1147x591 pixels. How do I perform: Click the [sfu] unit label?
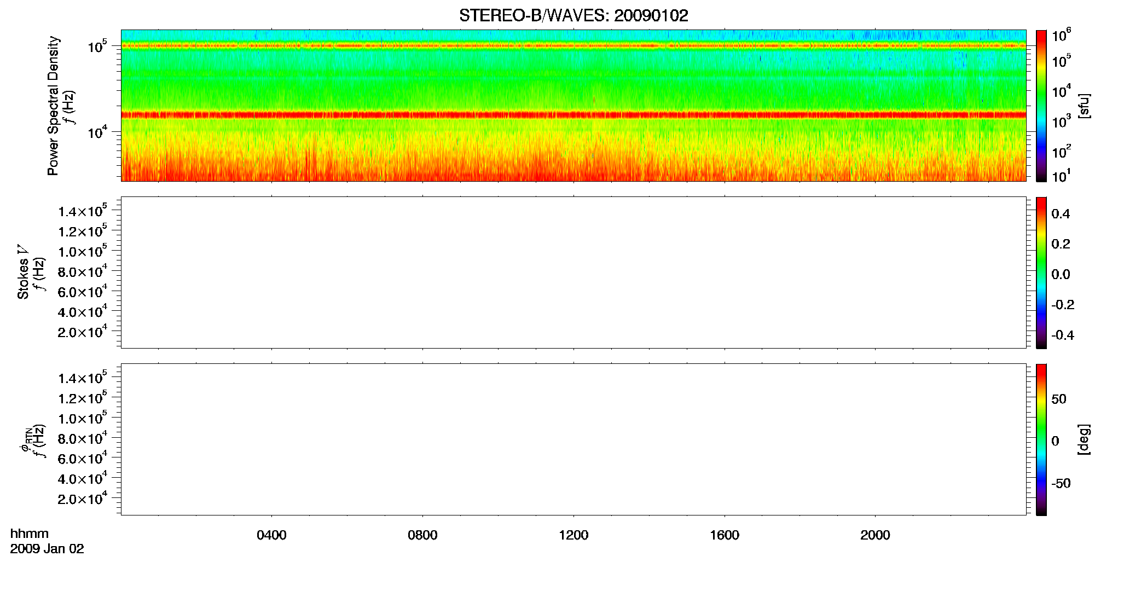(x=1084, y=106)
